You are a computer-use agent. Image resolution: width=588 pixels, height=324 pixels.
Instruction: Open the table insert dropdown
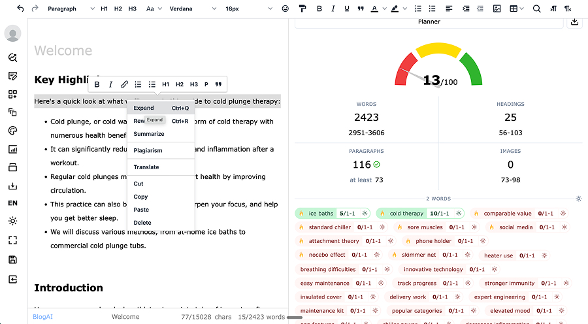tap(516, 8)
